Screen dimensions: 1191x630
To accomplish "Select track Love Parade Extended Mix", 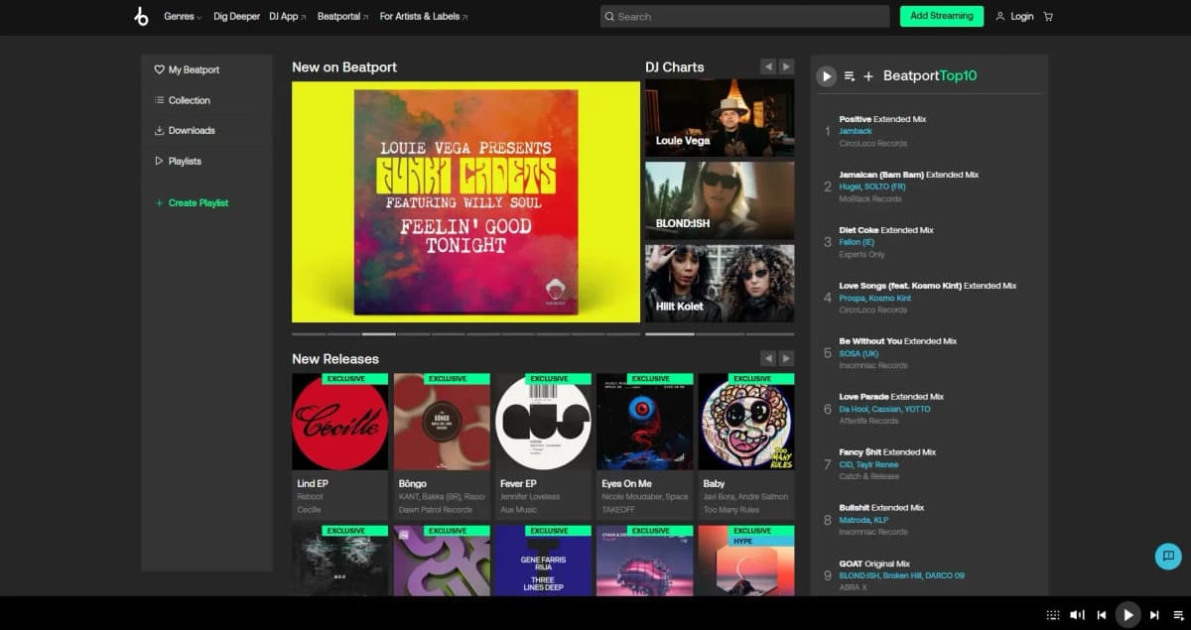I will pos(890,397).
